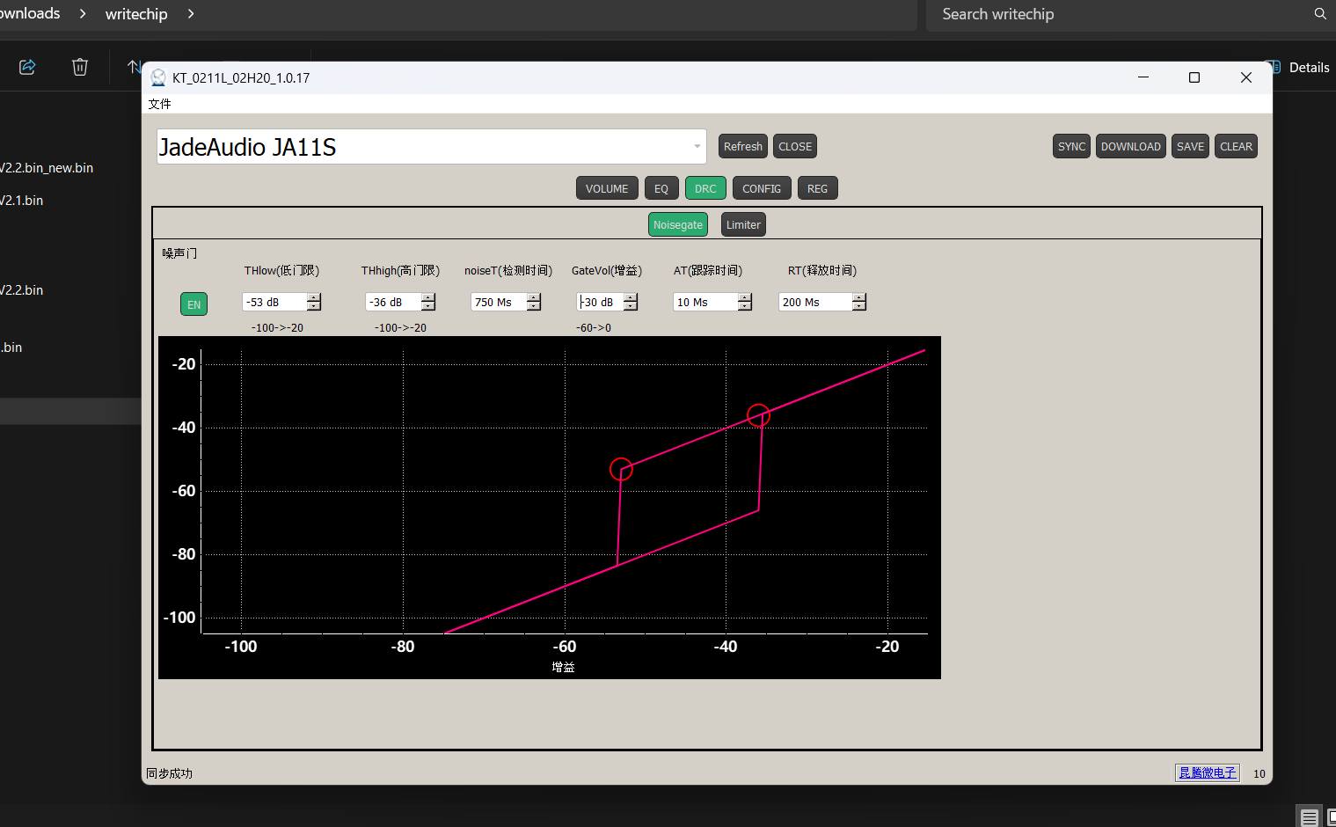
Task: Maximize the KT_0211L application window
Action: pyautogui.click(x=1194, y=77)
